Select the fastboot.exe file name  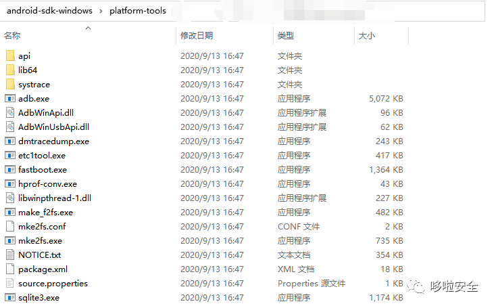(43, 170)
